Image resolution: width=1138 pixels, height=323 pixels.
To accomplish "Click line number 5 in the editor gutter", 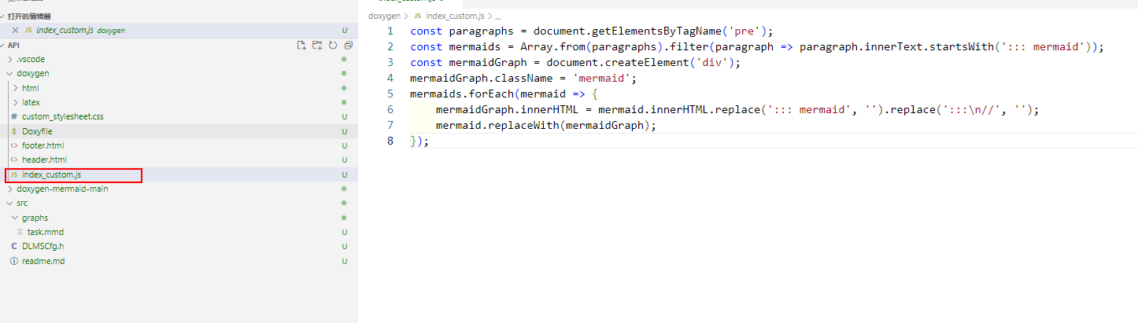I will (x=390, y=94).
